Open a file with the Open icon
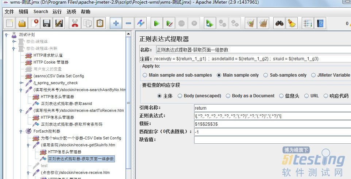 22,23
